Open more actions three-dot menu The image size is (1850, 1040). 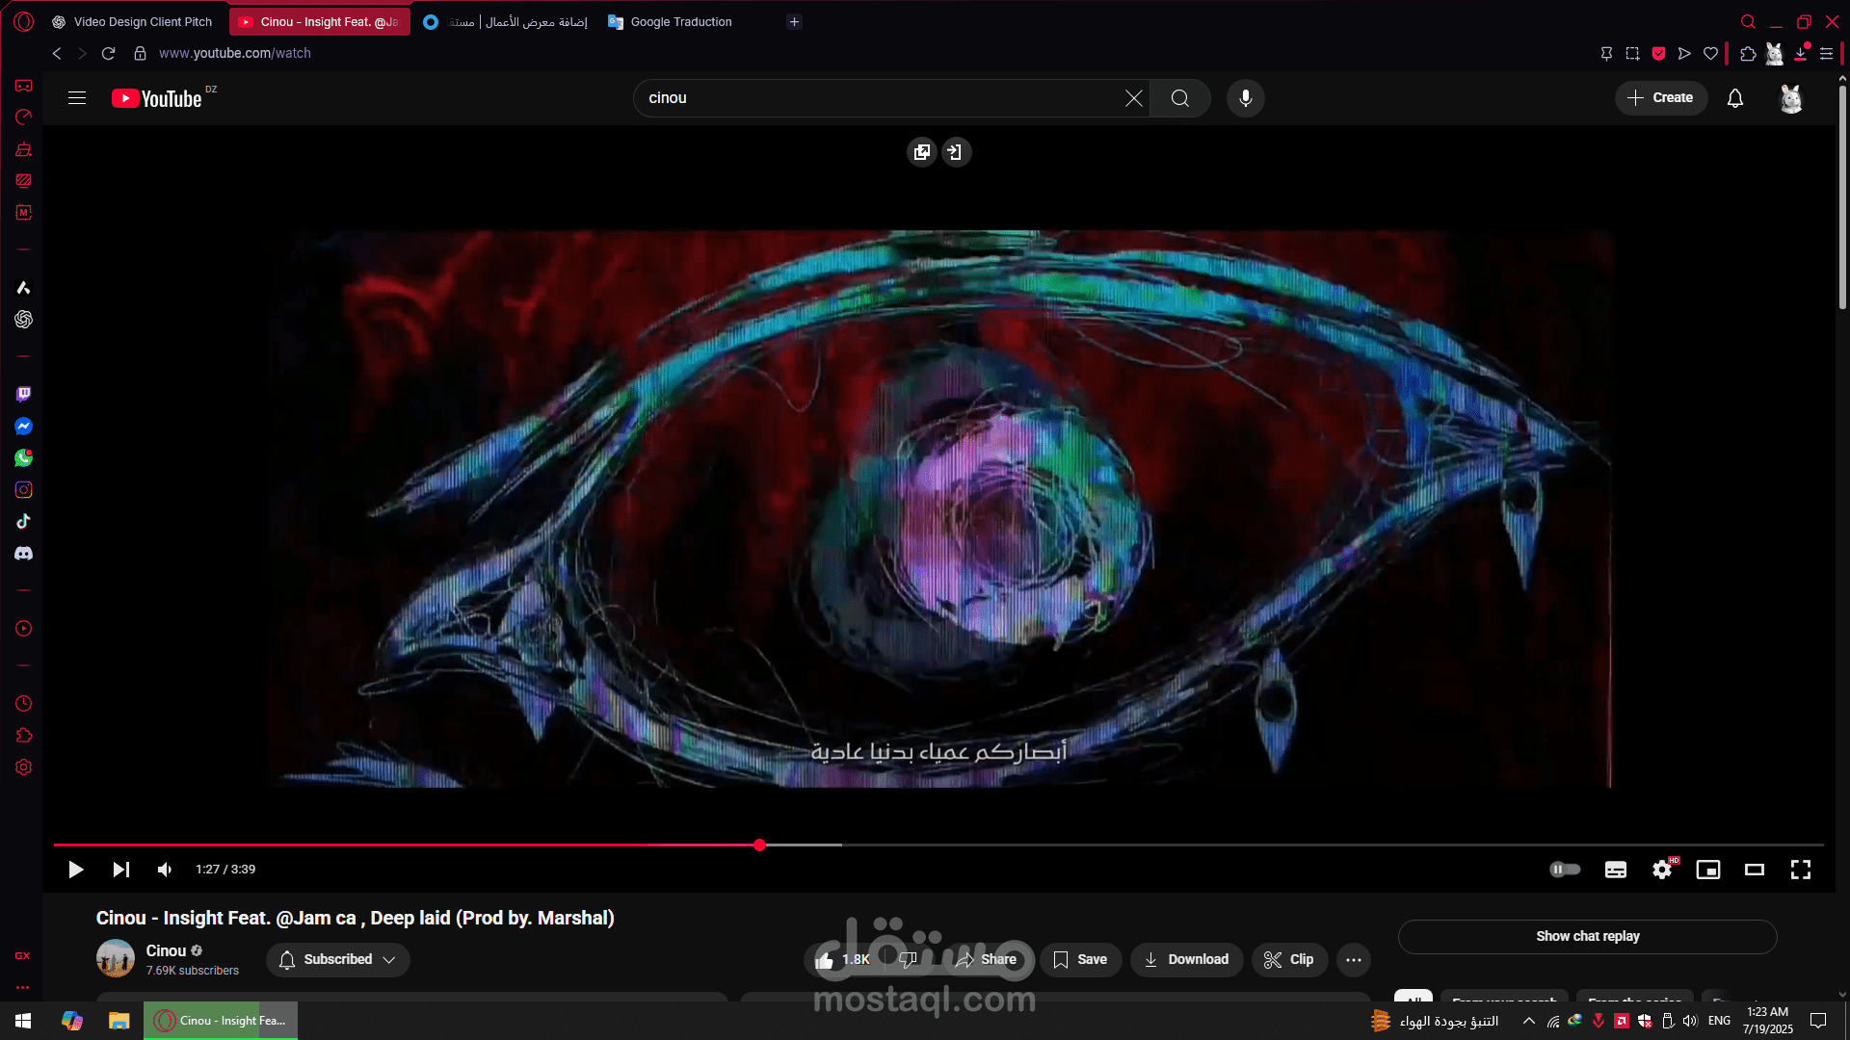pyautogui.click(x=1354, y=960)
